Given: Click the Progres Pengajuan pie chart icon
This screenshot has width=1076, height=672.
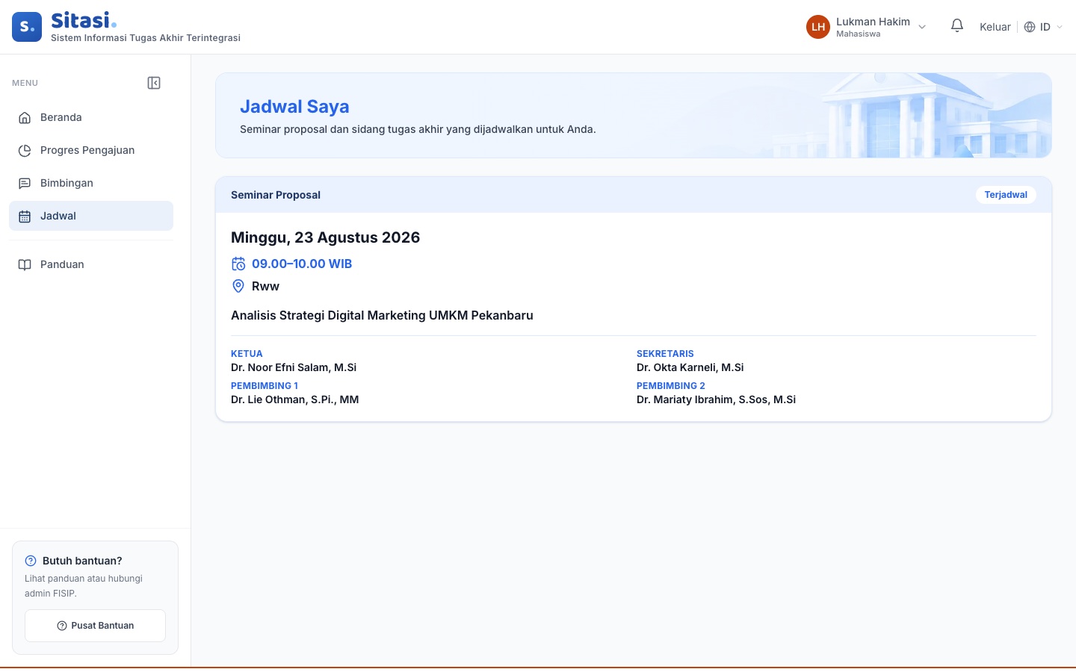Looking at the screenshot, I should (x=25, y=150).
